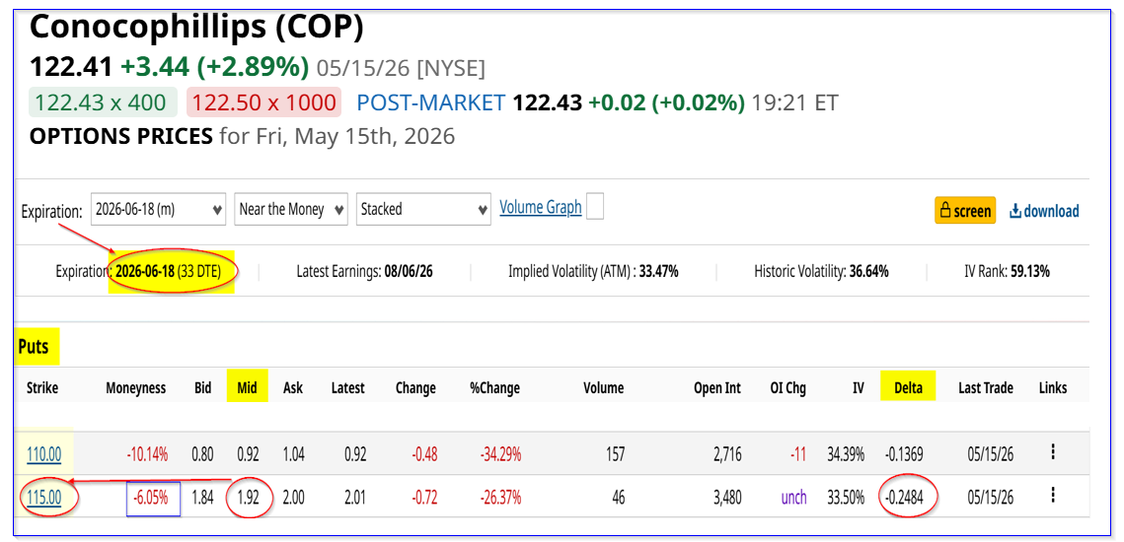Sort by Mid column header
The image size is (1124, 542).
click(248, 388)
